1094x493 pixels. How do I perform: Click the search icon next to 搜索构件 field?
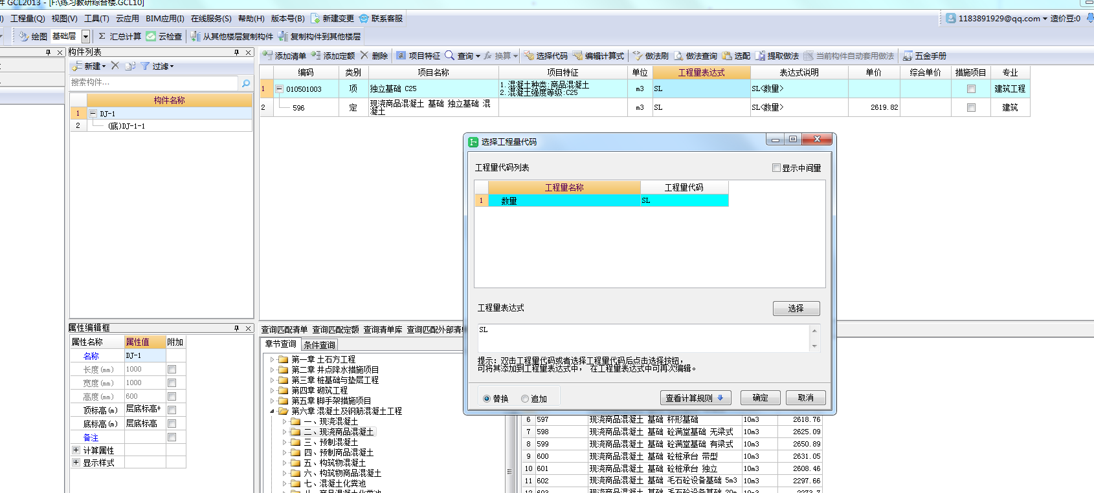(x=246, y=83)
